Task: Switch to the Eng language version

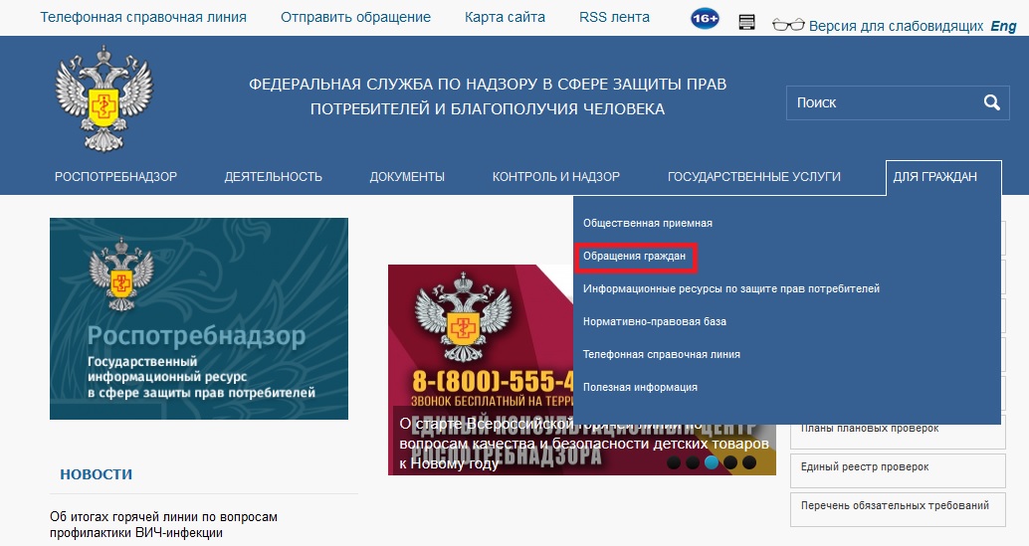Action: click(x=1003, y=26)
